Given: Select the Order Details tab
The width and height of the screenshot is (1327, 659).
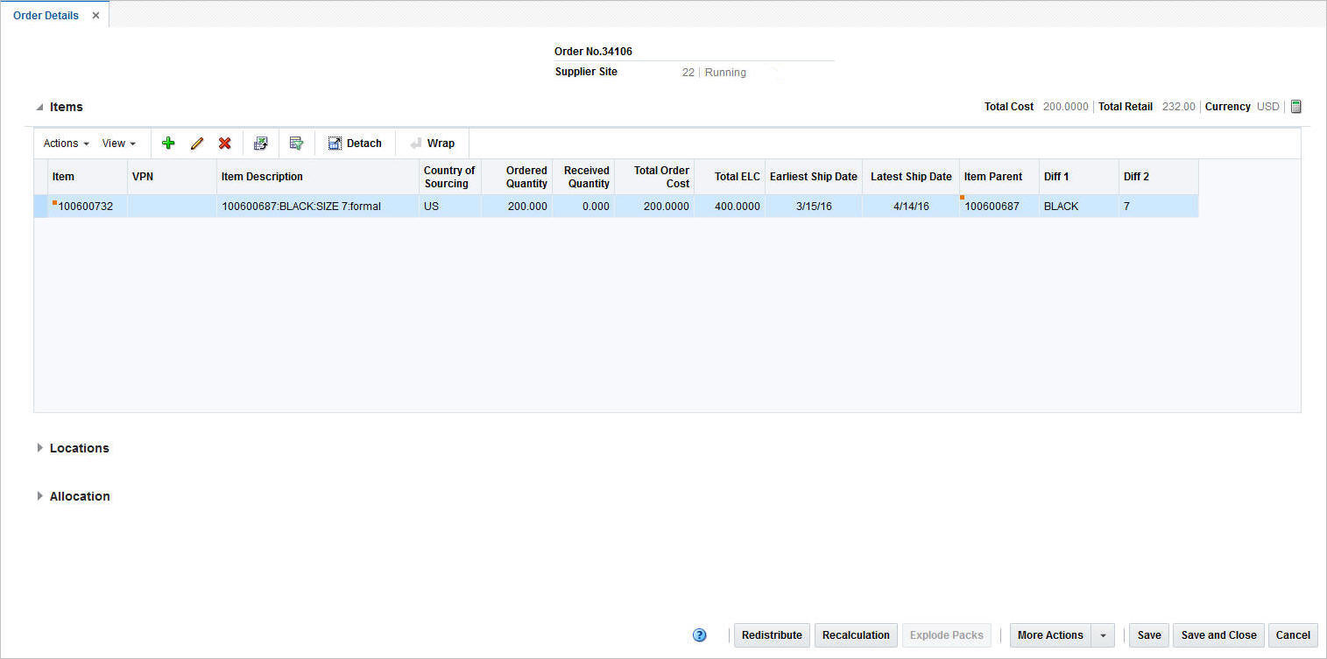Looking at the screenshot, I should point(46,15).
